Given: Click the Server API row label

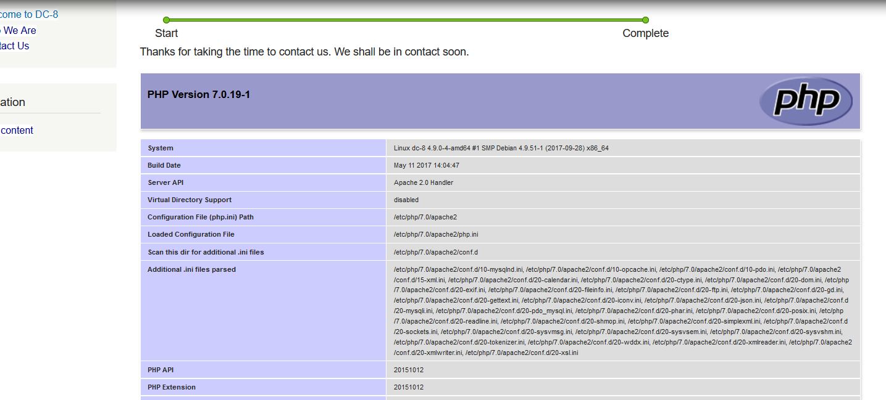Looking at the screenshot, I should [x=165, y=182].
